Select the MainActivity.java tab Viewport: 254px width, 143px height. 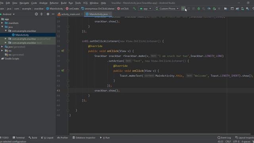98,14
